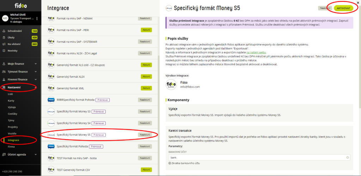Select Specifický formát Money S5 row
This screenshot has width=361, height=176.
click(x=99, y=135)
